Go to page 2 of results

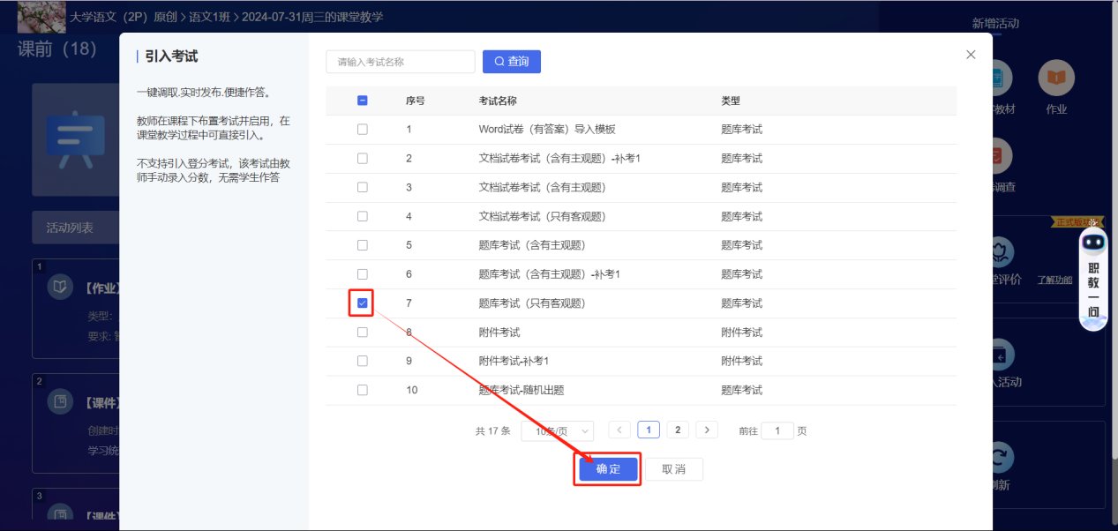click(x=677, y=430)
